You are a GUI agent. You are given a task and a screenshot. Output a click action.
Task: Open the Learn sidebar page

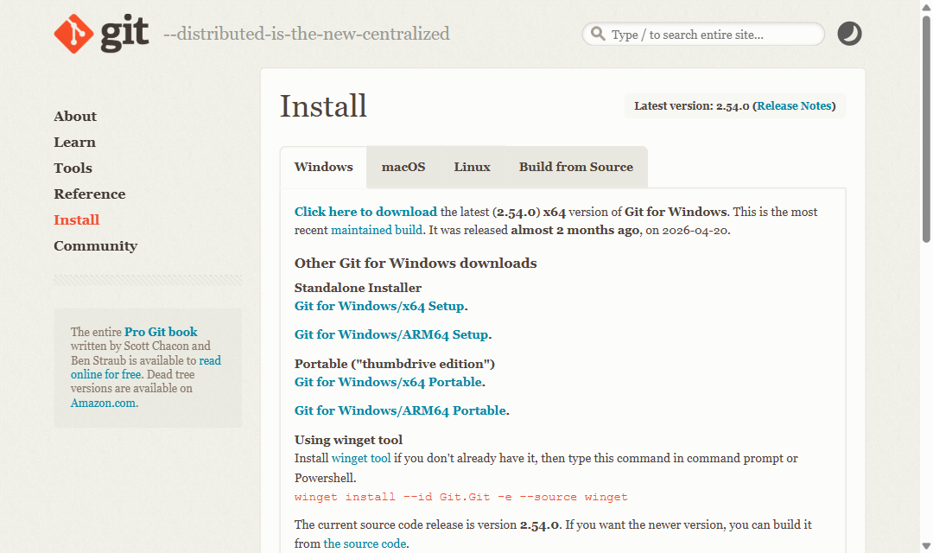[x=74, y=143]
